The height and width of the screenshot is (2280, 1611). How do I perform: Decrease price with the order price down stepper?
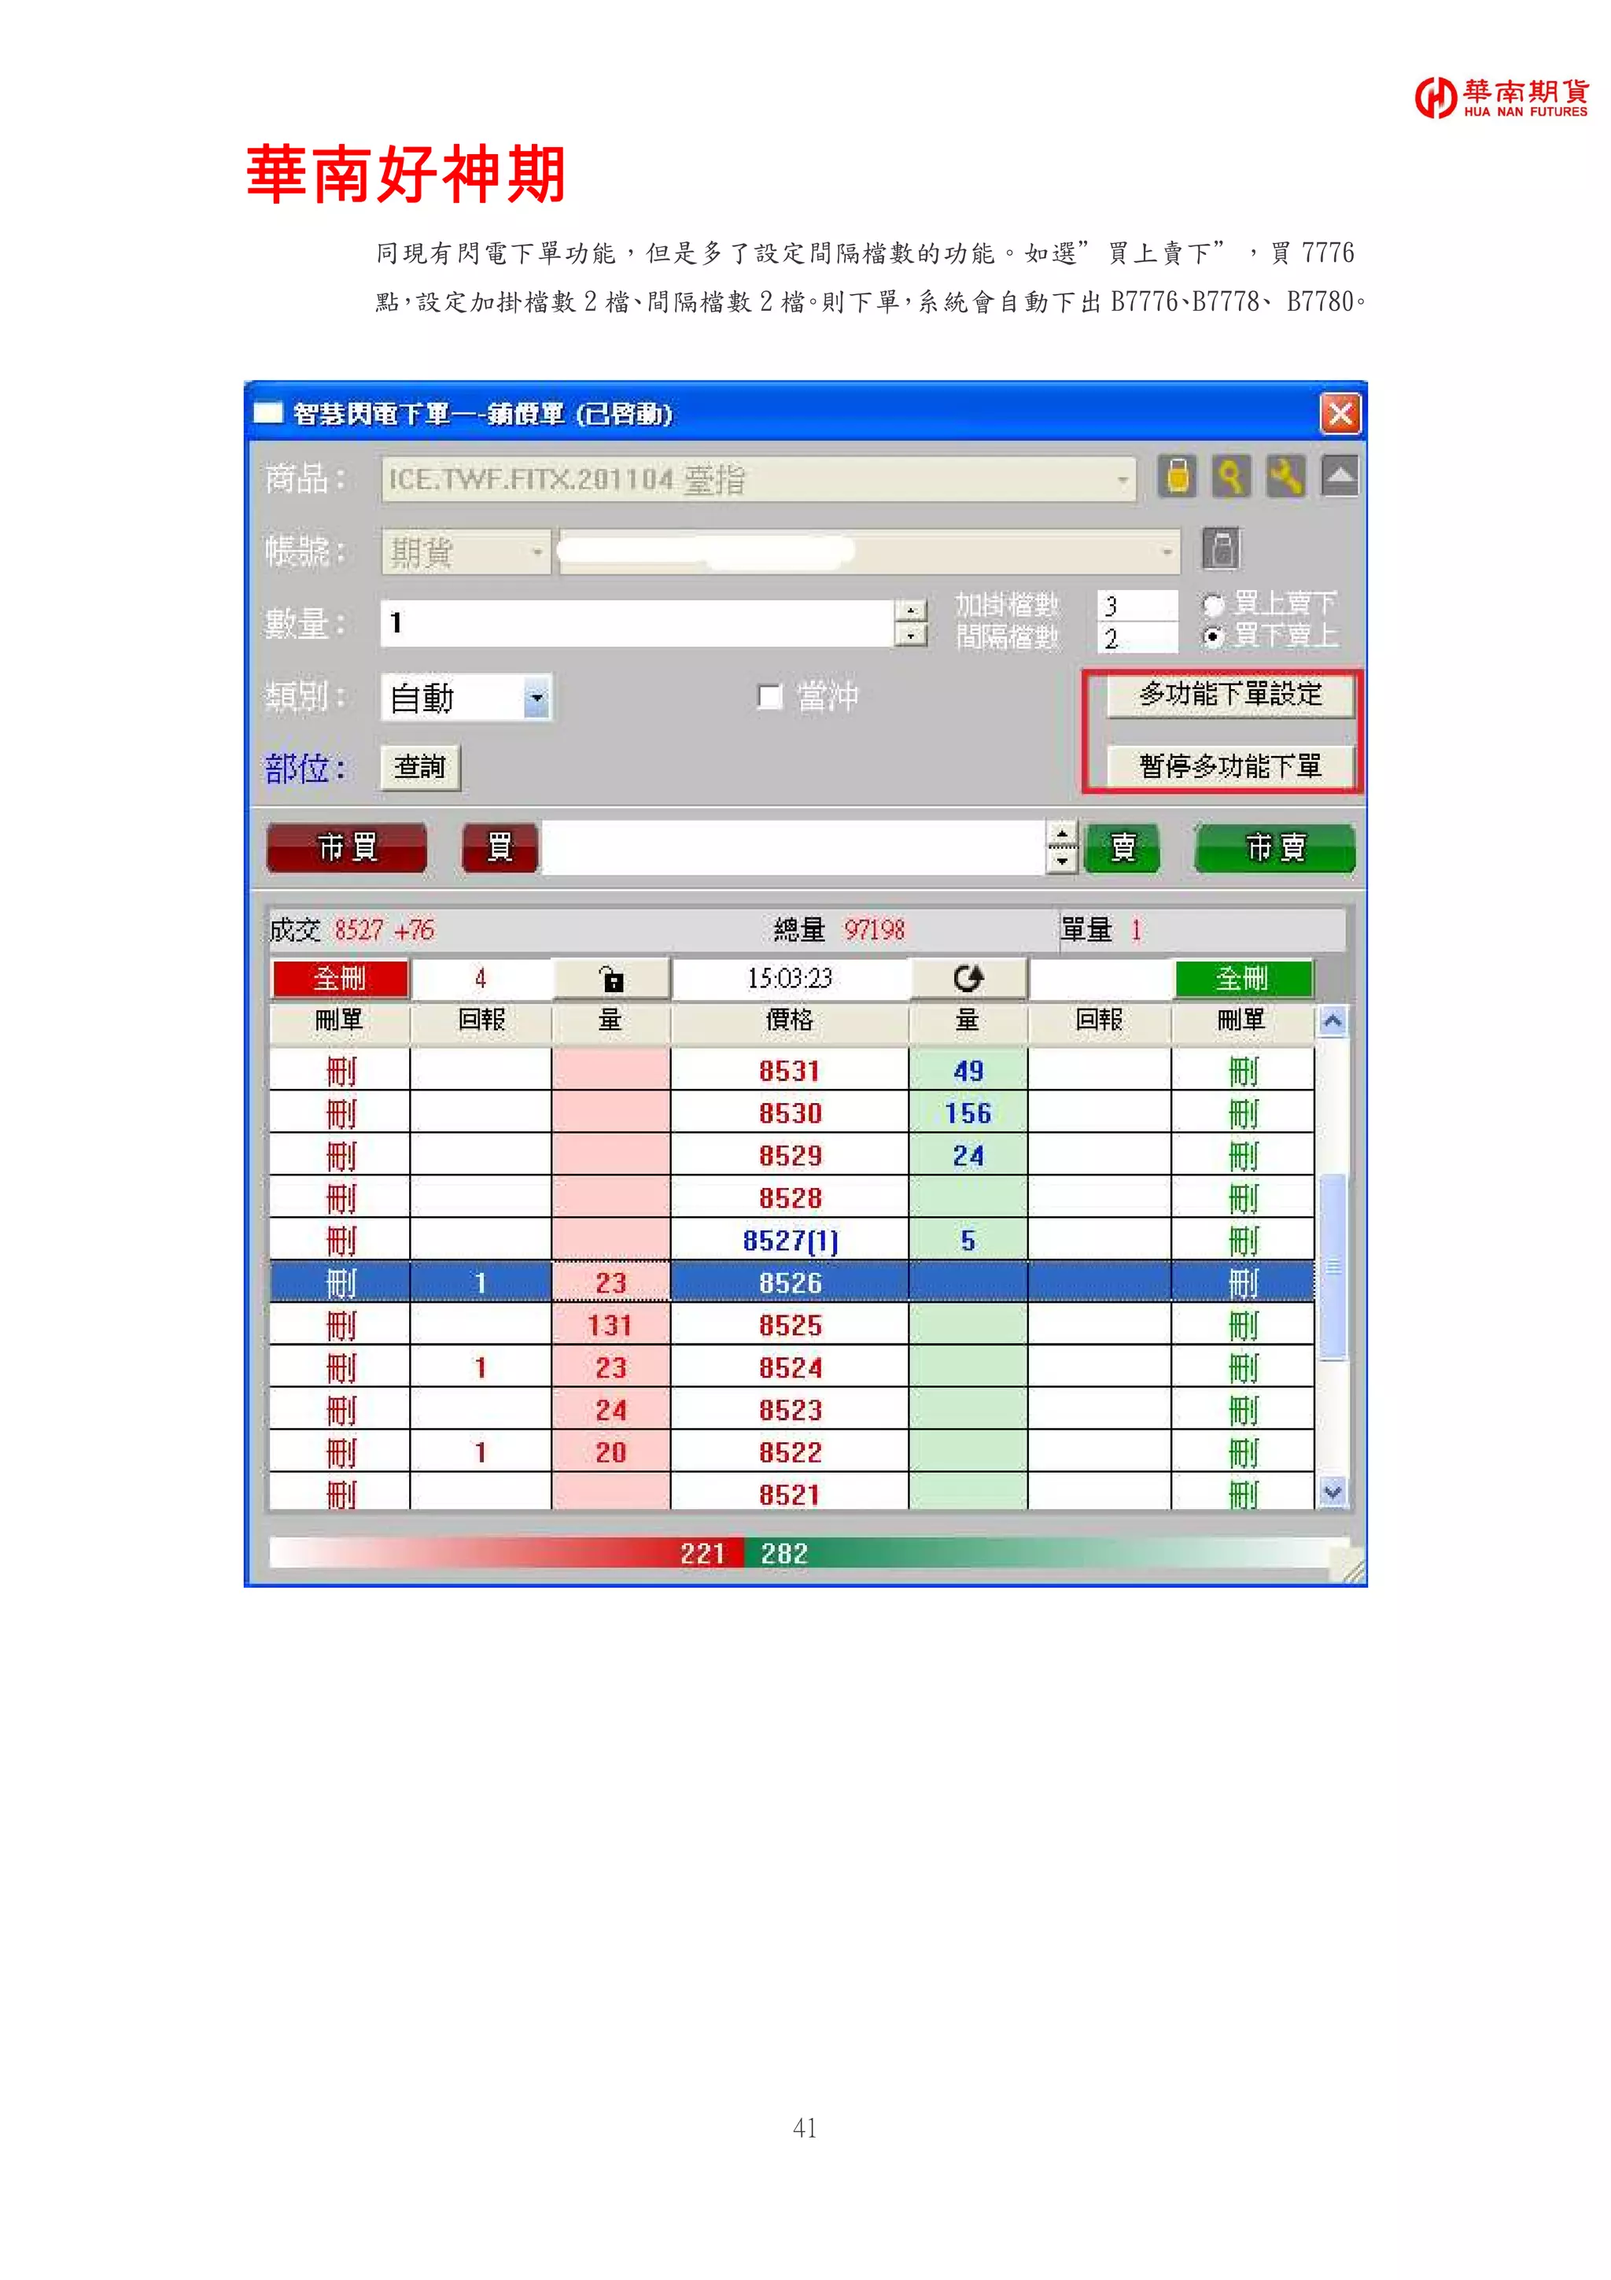pos(1061,860)
